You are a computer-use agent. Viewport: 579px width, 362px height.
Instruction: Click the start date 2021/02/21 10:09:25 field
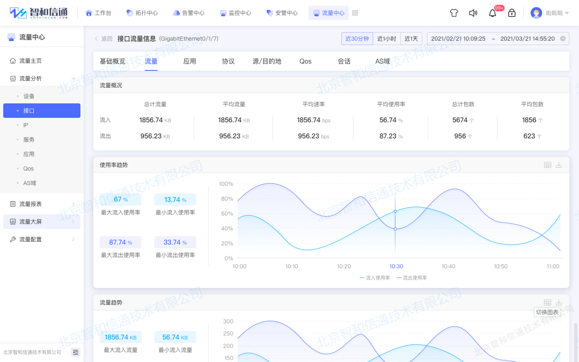(458, 39)
